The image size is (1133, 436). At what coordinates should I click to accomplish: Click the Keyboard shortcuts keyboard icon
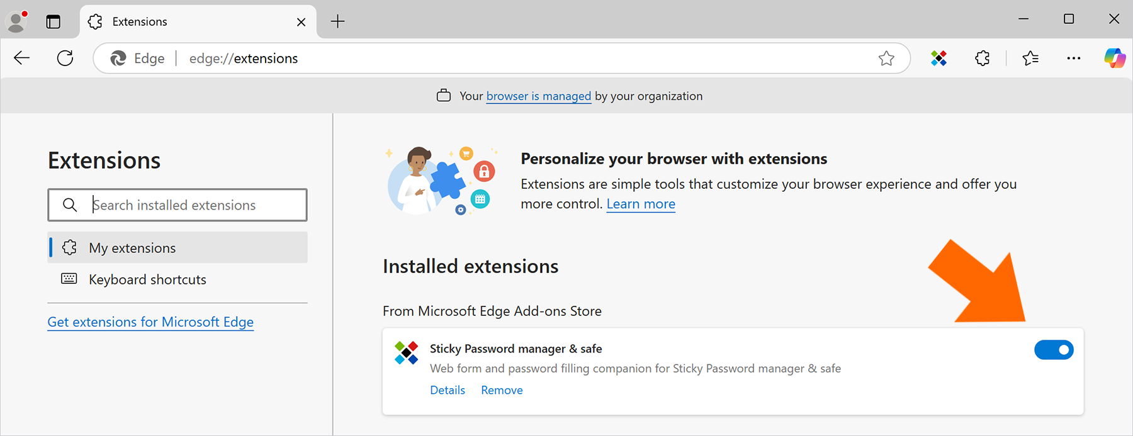click(x=69, y=279)
